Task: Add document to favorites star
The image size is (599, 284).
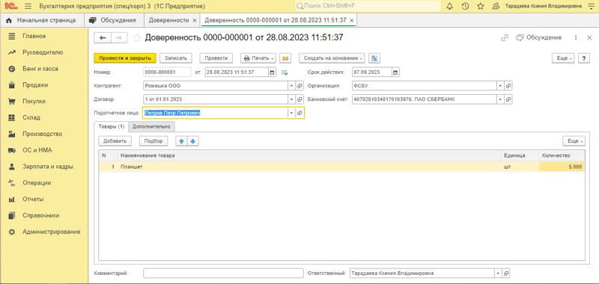Action: [136, 37]
